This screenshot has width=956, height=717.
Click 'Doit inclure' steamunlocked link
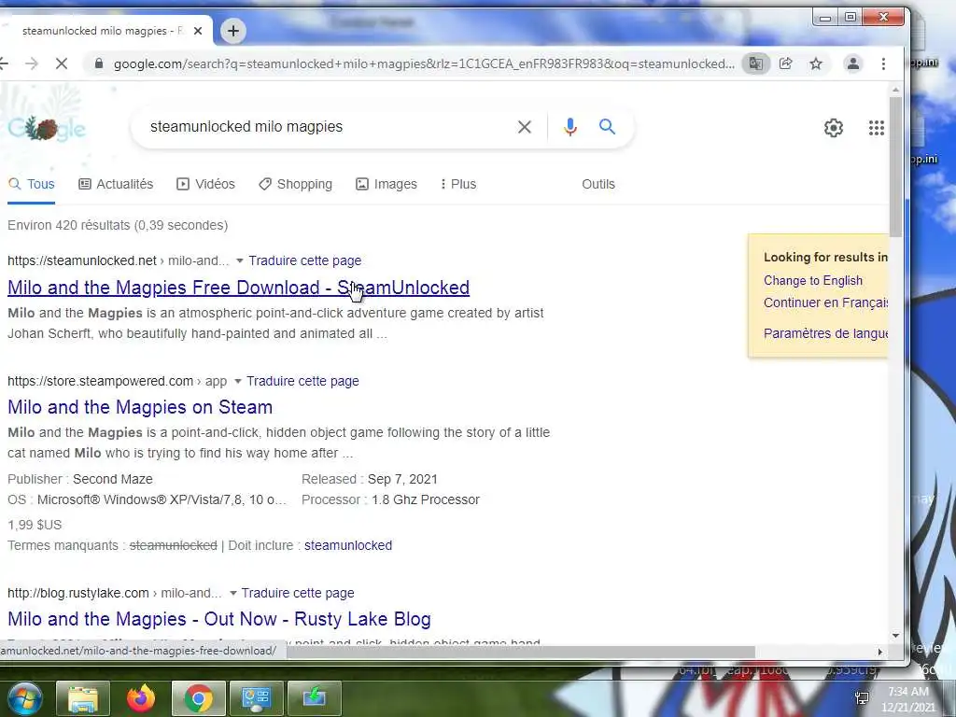tap(348, 545)
